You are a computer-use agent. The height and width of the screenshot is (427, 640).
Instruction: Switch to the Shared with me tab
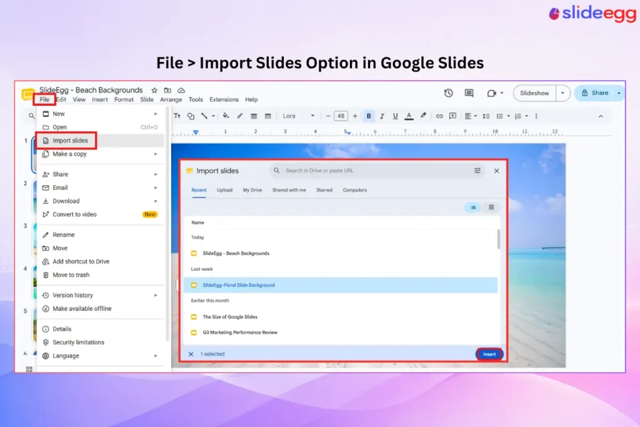[289, 190]
